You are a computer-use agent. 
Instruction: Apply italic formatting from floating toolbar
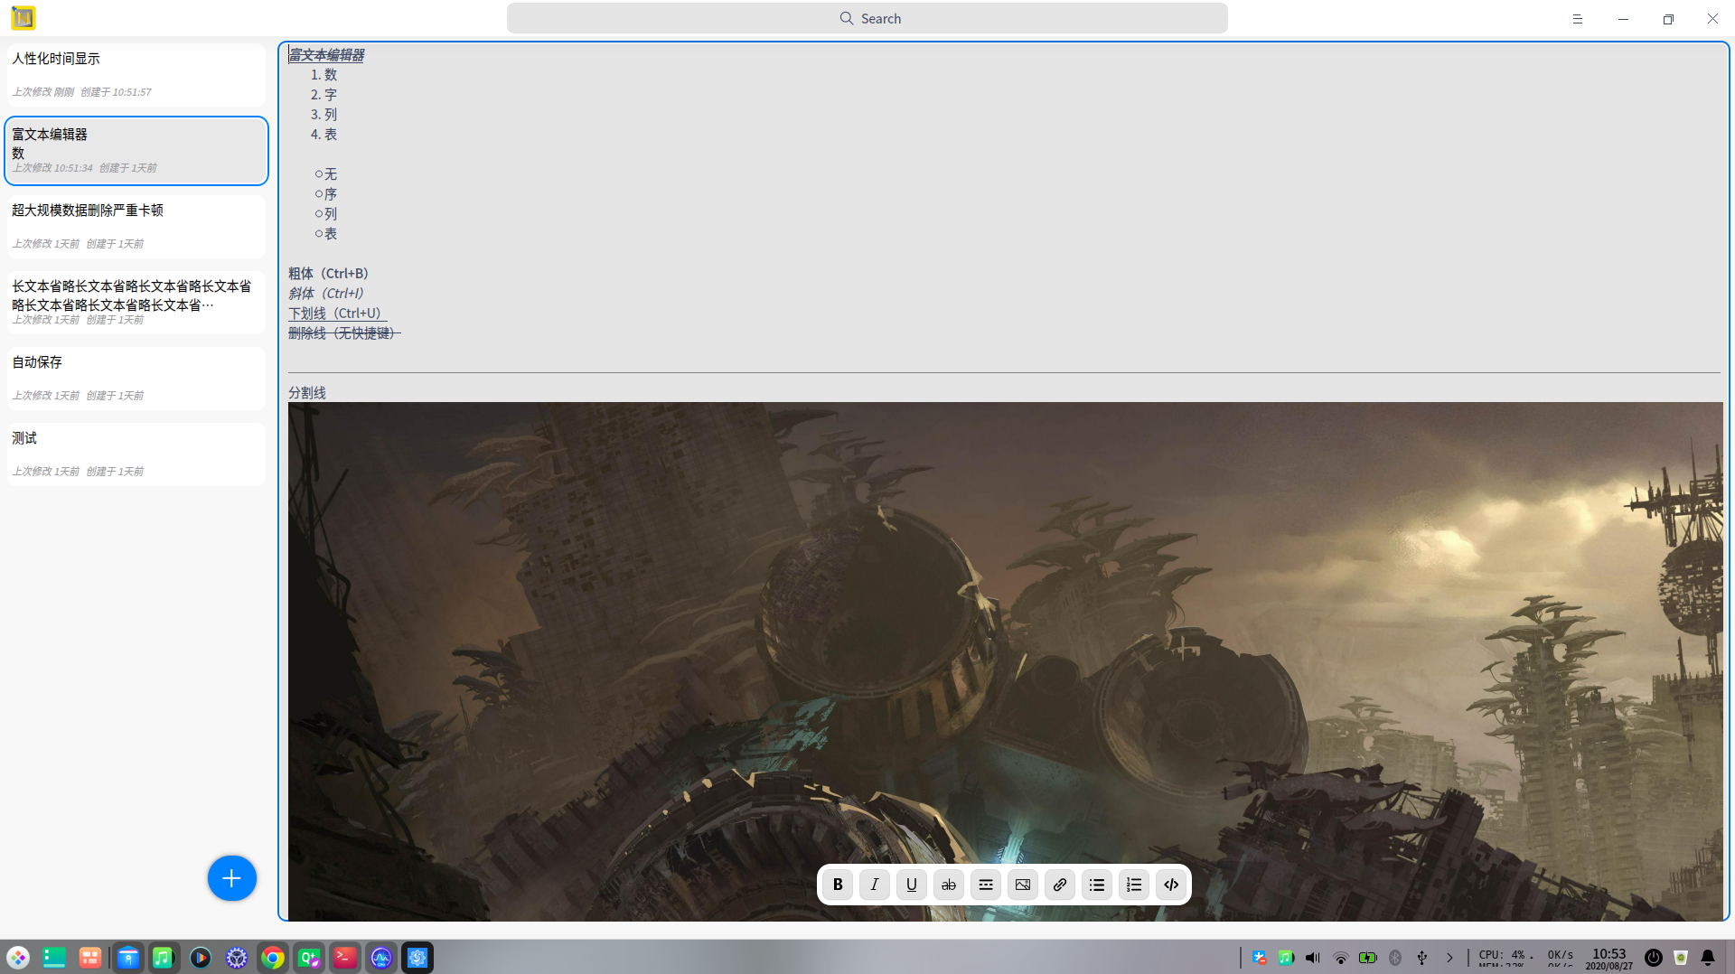click(x=875, y=885)
